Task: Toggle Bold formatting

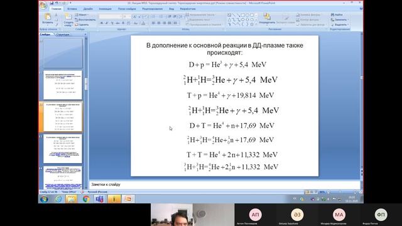Action: pos(102,23)
